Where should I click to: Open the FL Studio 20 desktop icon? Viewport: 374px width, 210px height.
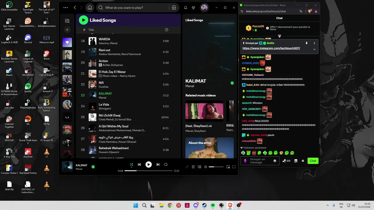click(x=46, y=137)
